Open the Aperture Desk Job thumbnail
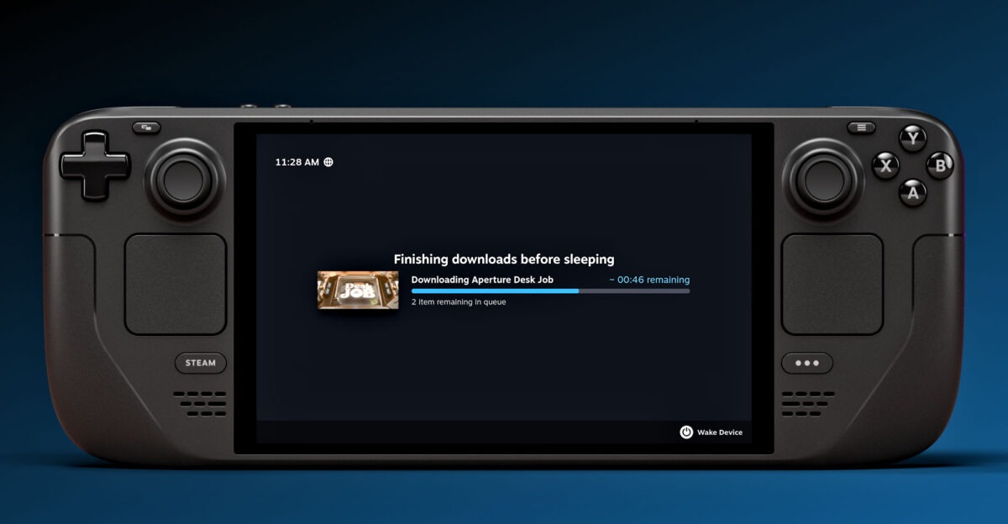The image size is (1008, 524). click(x=358, y=290)
